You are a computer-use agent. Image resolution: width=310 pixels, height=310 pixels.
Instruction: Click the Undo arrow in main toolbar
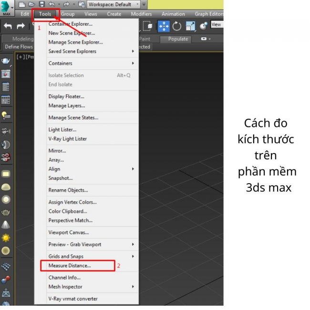[x=8, y=26]
